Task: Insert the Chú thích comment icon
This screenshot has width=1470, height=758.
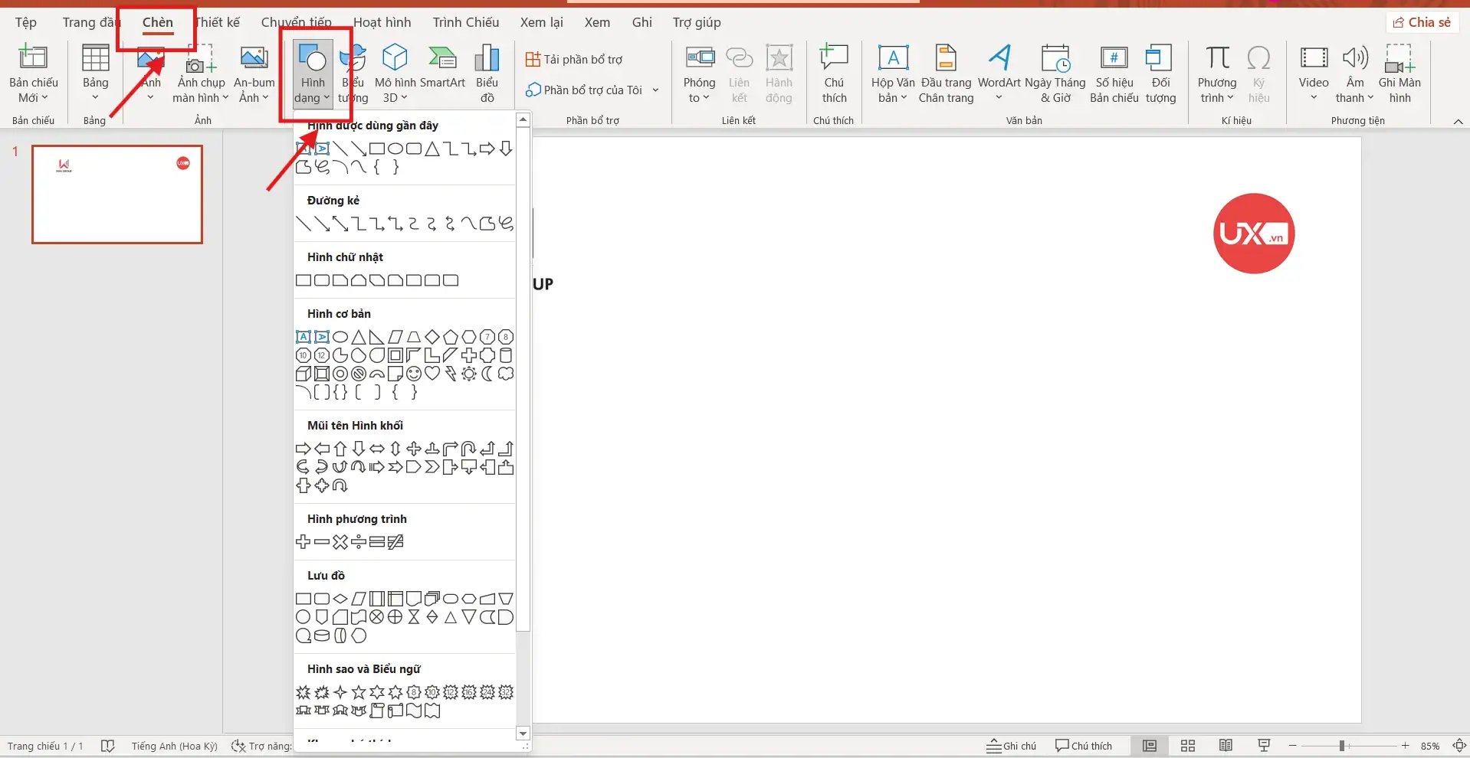Action: [x=834, y=73]
